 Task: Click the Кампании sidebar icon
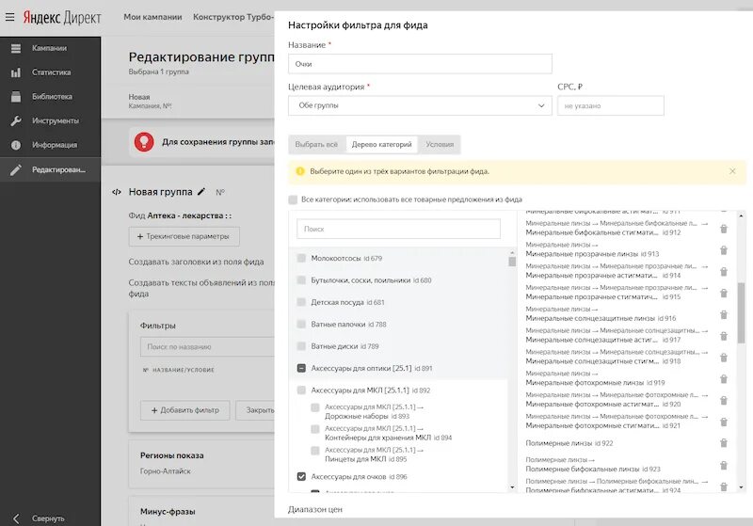(x=15, y=48)
